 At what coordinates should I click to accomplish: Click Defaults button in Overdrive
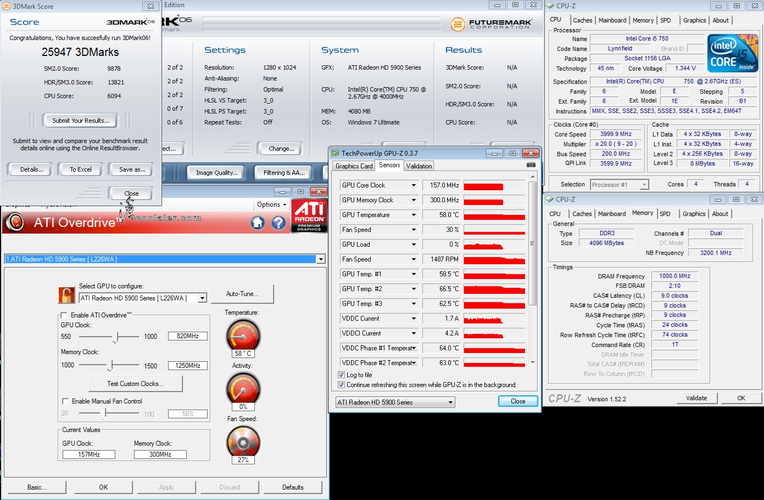(x=293, y=487)
